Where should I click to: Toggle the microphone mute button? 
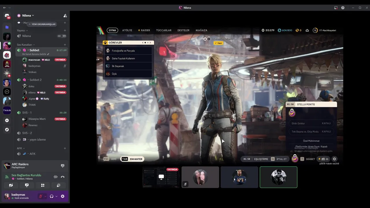[41, 196]
